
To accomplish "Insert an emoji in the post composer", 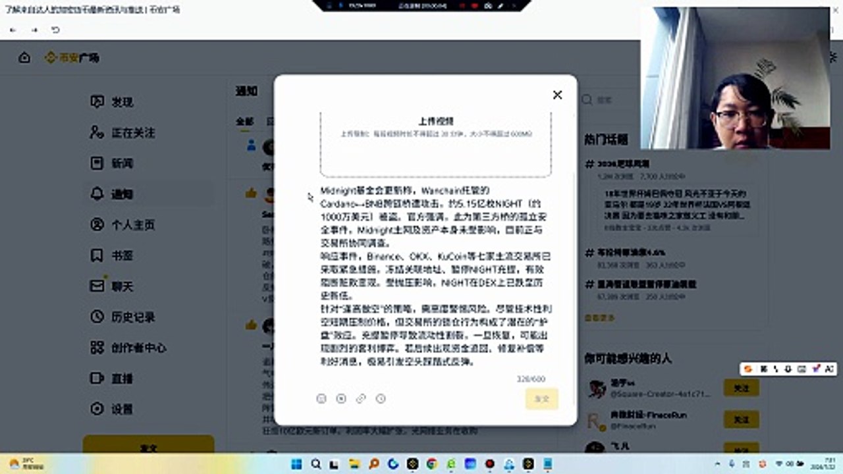I will pyautogui.click(x=321, y=398).
